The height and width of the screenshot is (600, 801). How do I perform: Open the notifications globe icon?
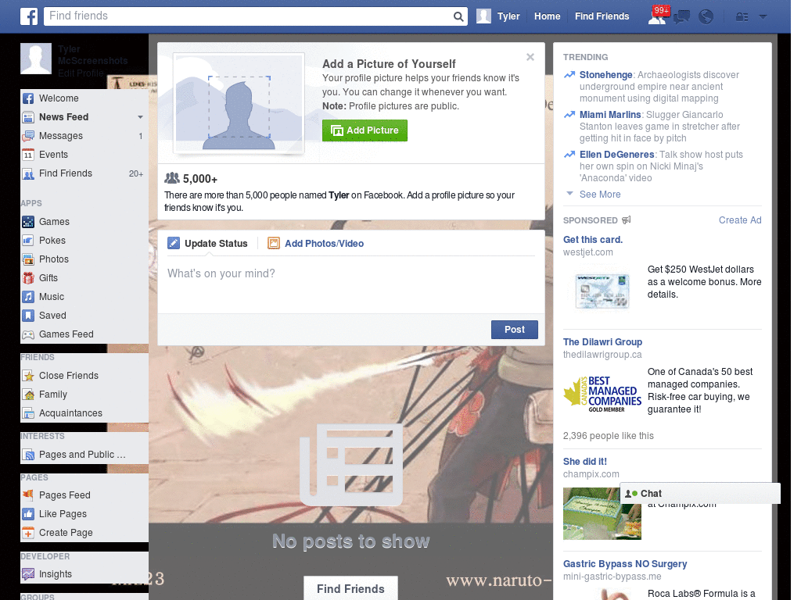(x=706, y=17)
